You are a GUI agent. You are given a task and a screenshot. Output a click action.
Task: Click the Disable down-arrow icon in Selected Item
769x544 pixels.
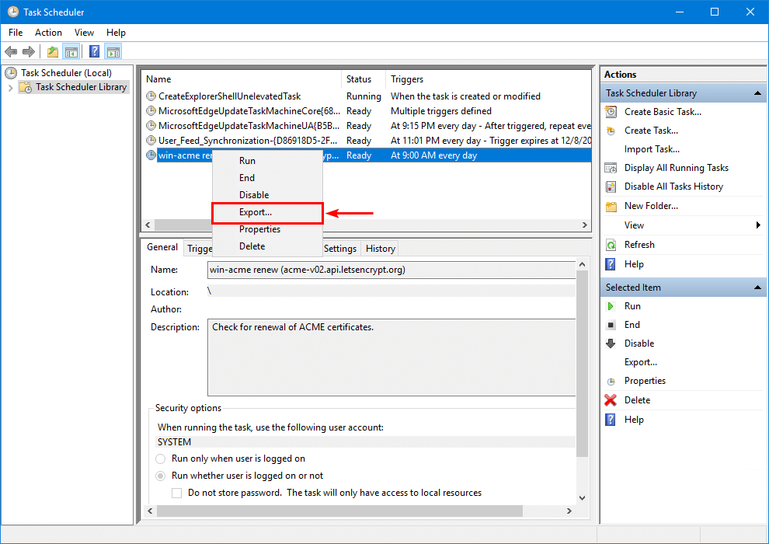coord(611,343)
